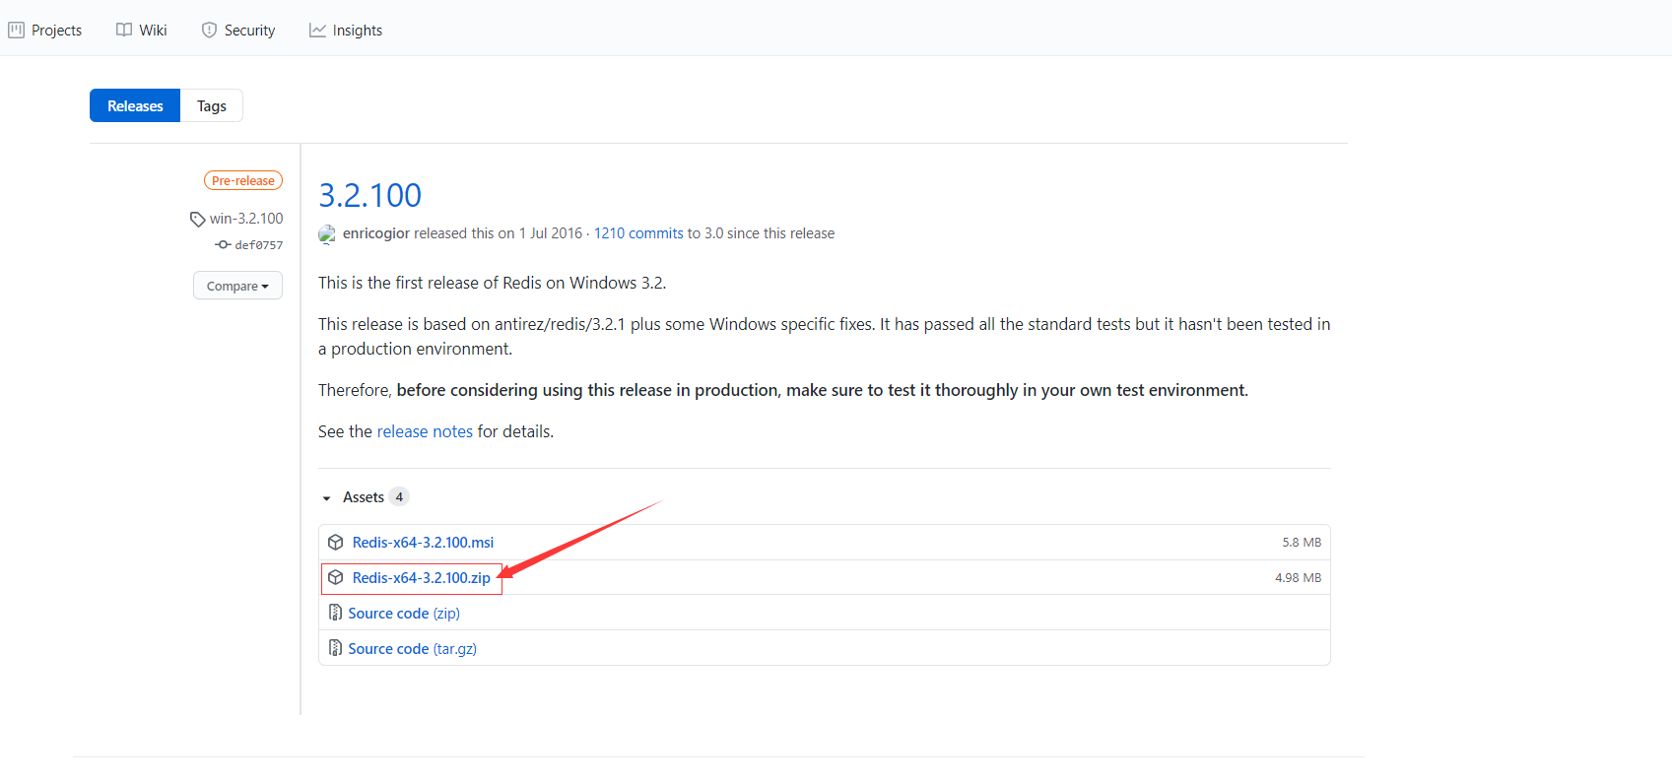Click file icon for Source code (tar.gz)

click(x=336, y=649)
